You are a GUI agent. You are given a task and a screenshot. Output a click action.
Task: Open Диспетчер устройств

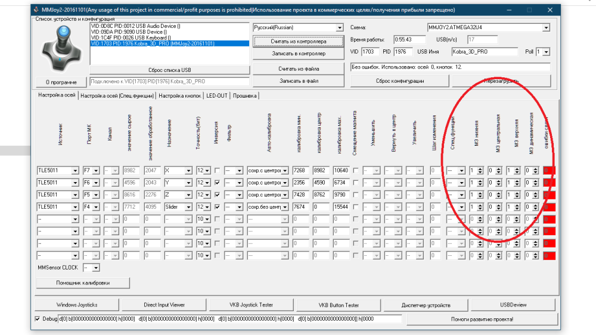426,305
